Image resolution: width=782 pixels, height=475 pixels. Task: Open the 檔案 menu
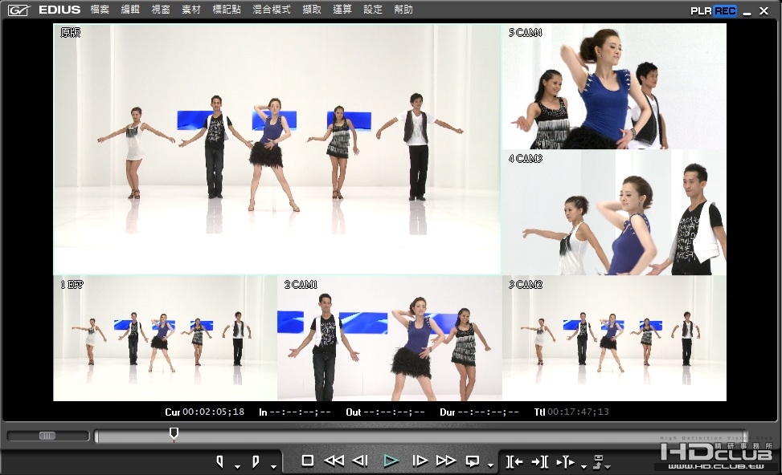[100, 10]
